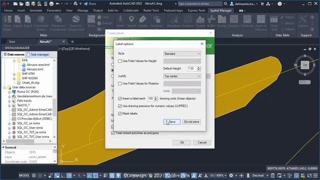Collapse the General properties section
The height and width of the screenshot is (180, 320).
point(3,147)
